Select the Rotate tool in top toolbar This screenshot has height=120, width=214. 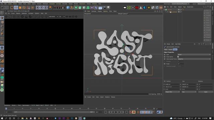point(24,8)
